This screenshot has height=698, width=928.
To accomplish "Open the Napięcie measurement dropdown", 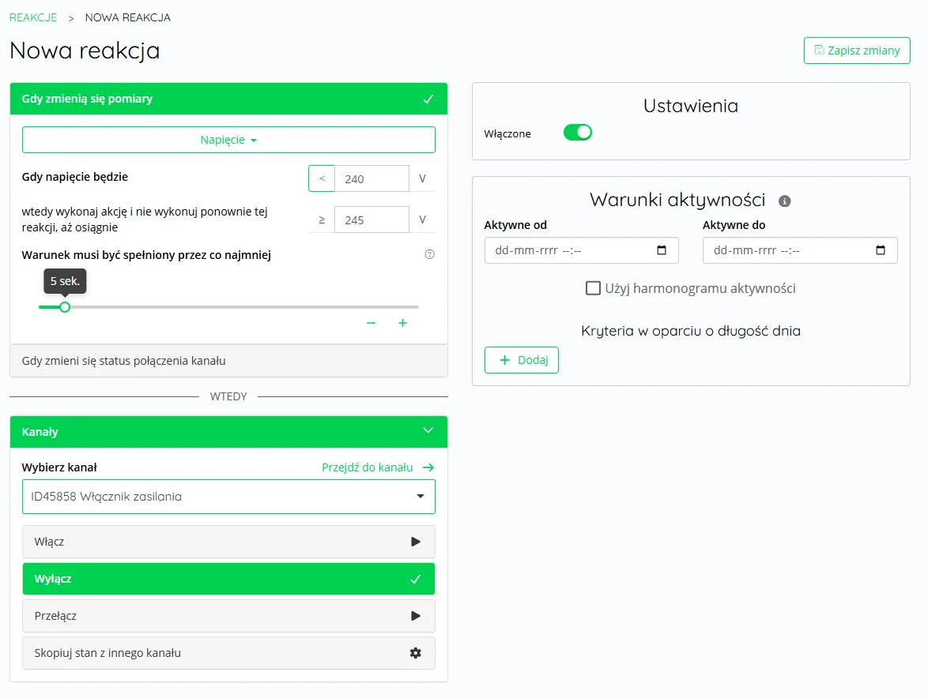I will coord(228,140).
